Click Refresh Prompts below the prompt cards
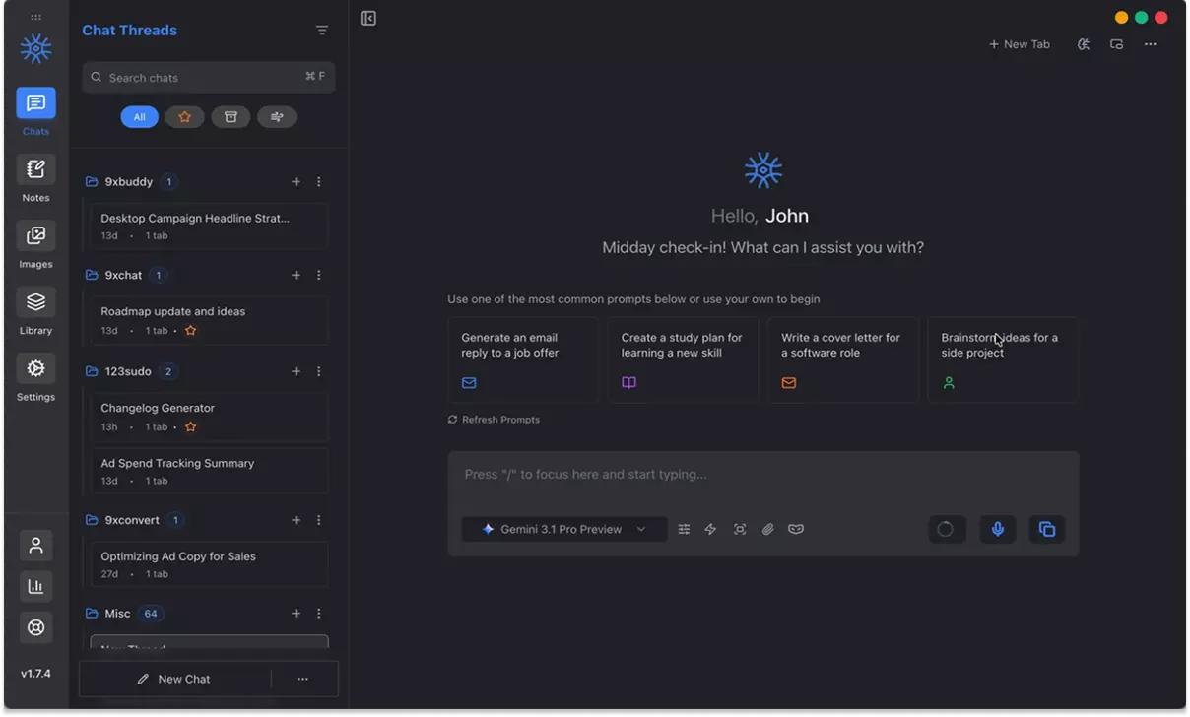Viewport: 1190px width, 717px height. pyautogui.click(x=494, y=419)
